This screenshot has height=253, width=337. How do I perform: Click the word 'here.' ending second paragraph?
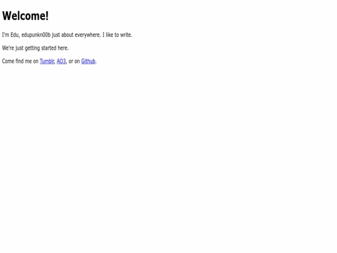point(63,48)
